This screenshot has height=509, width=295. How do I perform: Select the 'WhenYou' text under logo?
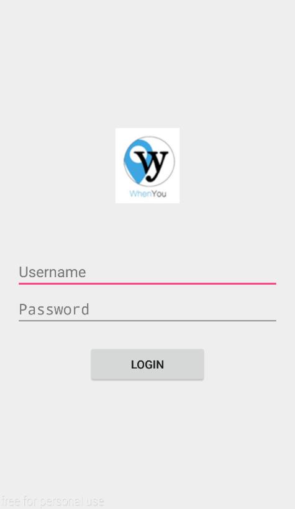tap(148, 194)
